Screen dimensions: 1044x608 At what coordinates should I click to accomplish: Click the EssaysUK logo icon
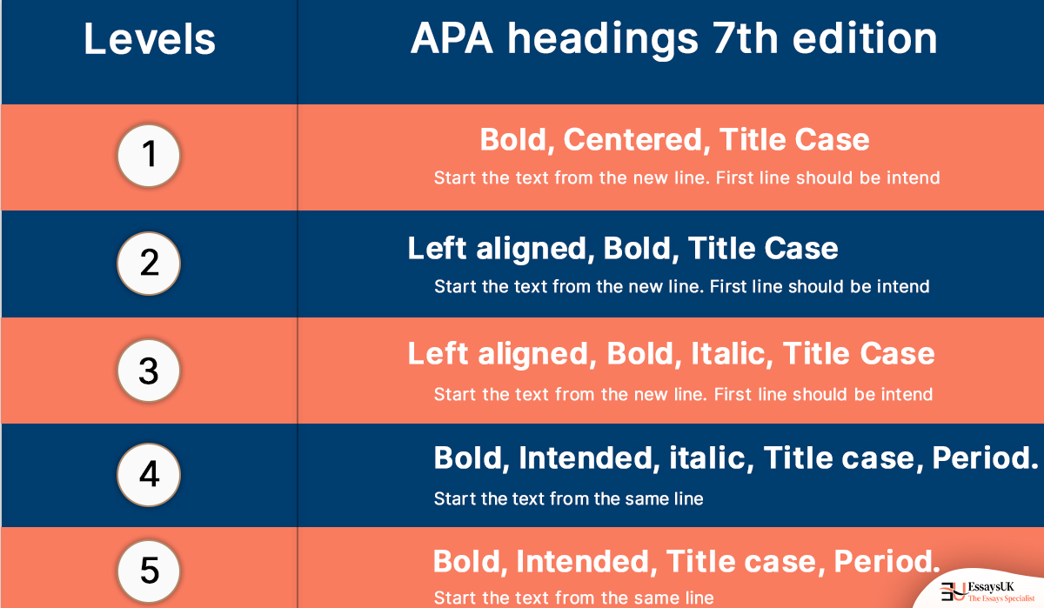953,591
